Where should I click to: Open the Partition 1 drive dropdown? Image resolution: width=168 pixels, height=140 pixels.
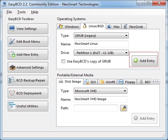coord(101,53)
